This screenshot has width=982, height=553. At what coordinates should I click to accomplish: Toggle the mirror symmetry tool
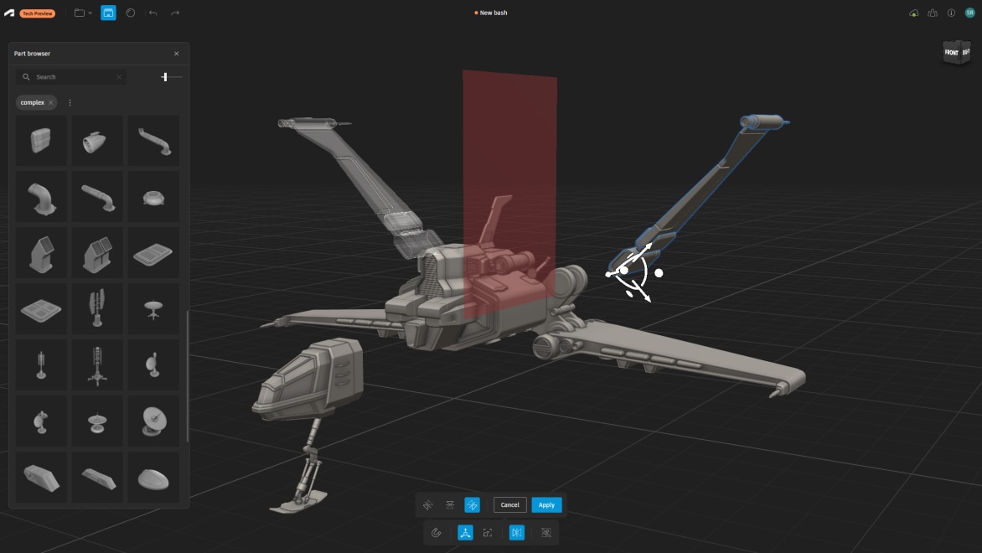[x=517, y=533]
